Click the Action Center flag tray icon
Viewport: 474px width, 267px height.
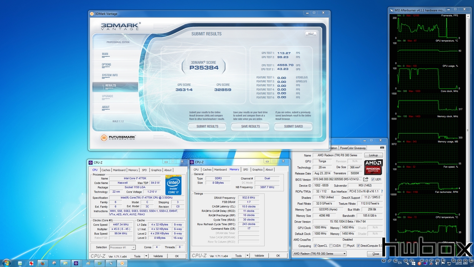tap(443, 263)
